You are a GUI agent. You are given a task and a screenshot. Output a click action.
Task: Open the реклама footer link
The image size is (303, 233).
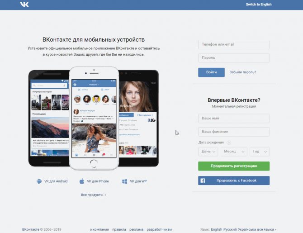(137, 229)
